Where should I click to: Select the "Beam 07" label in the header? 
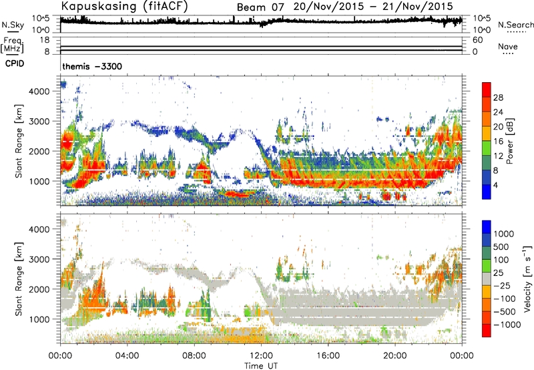click(x=260, y=7)
